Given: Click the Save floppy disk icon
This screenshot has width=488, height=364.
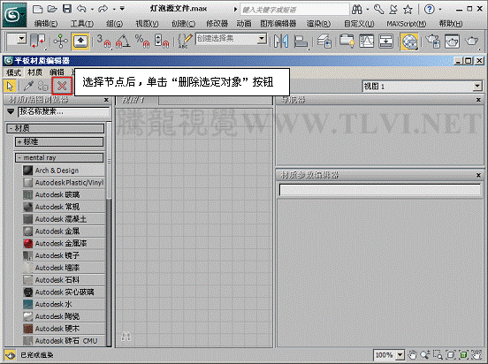Looking at the screenshot, I should pyautogui.click(x=67, y=9).
